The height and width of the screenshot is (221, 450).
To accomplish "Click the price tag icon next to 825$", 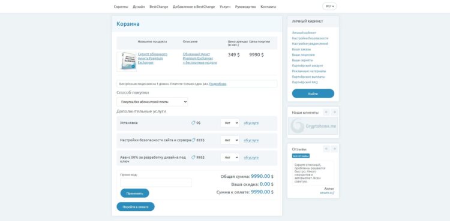I will pyautogui.click(x=193, y=140).
